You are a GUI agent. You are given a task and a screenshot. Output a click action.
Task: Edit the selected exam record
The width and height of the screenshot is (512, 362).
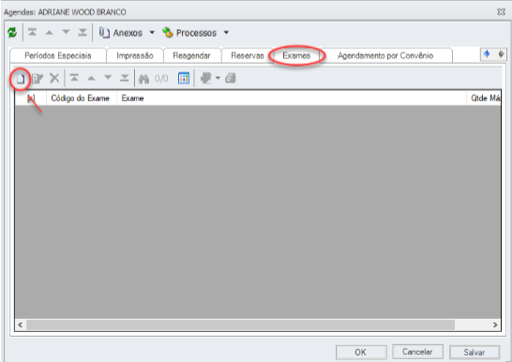pyautogui.click(x=38, y=79)
